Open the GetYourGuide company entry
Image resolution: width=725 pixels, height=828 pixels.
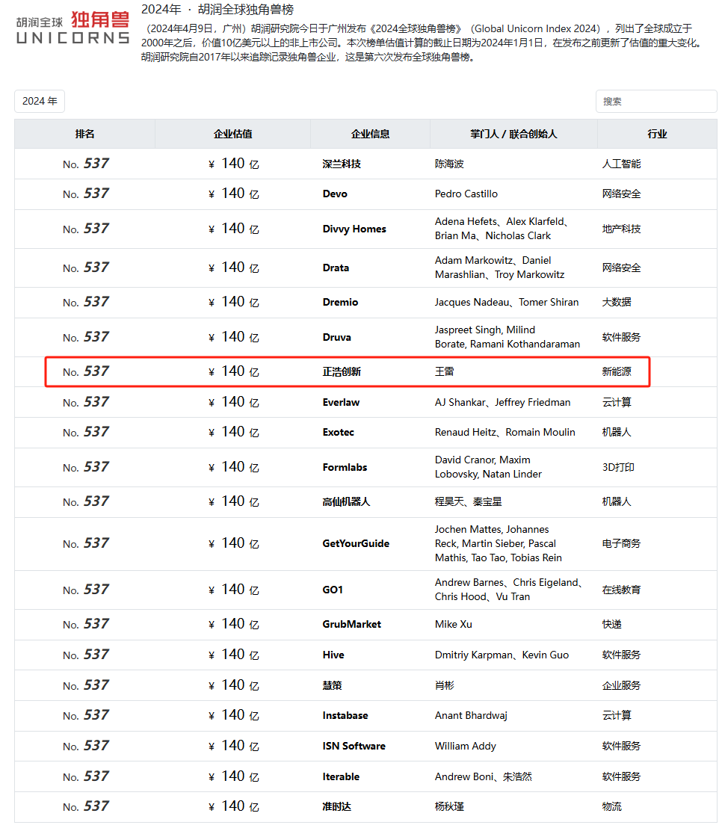tap(356, 543)
